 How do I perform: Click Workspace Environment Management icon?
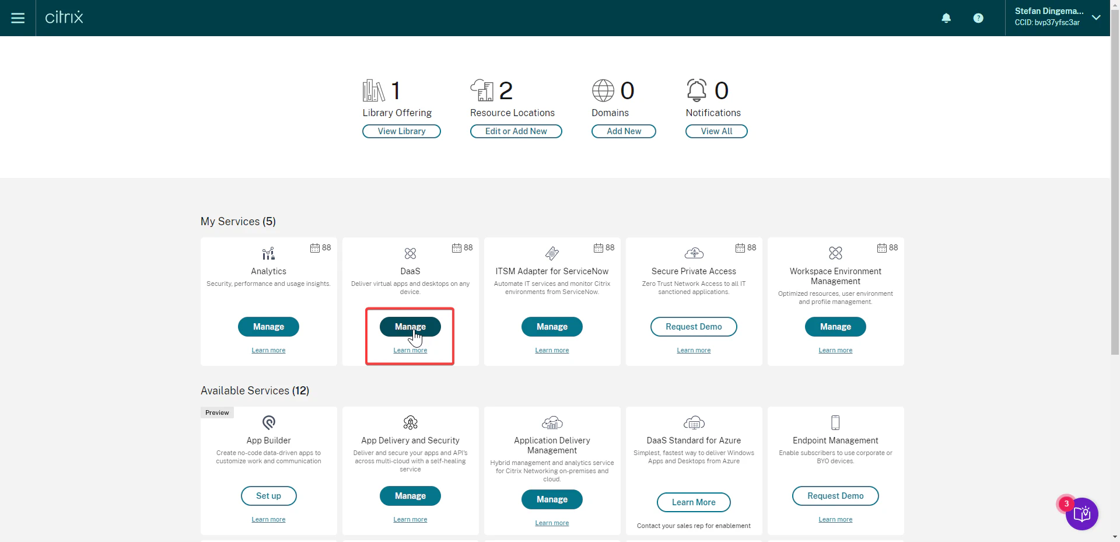tap(835, 253)
